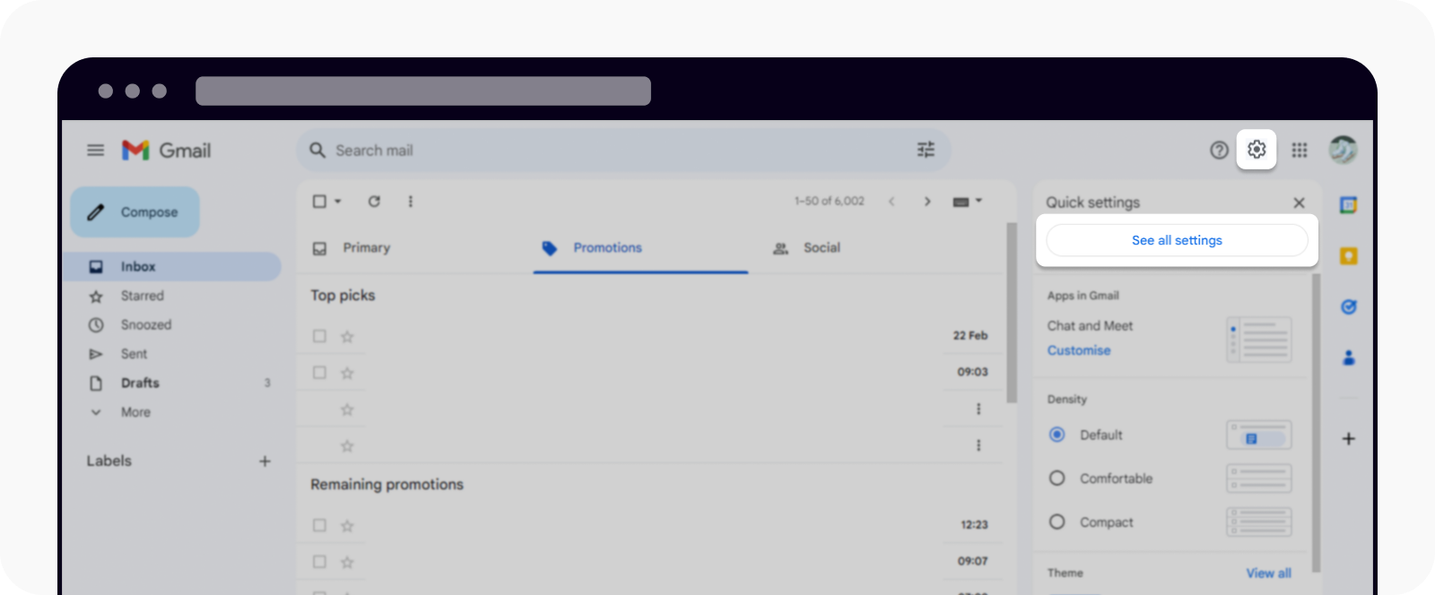This screenshot has width=1435, height=595.
Task: Star the 22 Feb email
Action: tap(347, 337)
